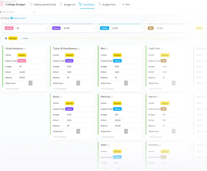207x171 pixels.
Task: Open the Expense Type sorting dropdown
Action: pyautogui.click(x=20, y=18)
